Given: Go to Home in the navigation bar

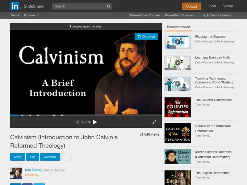Looking at the screenshot, I should click(15, 15).
